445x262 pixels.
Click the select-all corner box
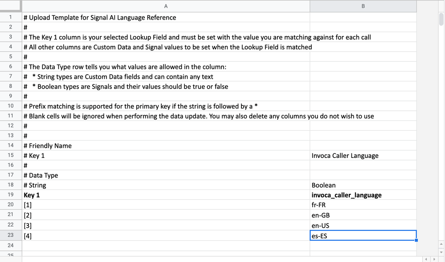click(11, 6)
